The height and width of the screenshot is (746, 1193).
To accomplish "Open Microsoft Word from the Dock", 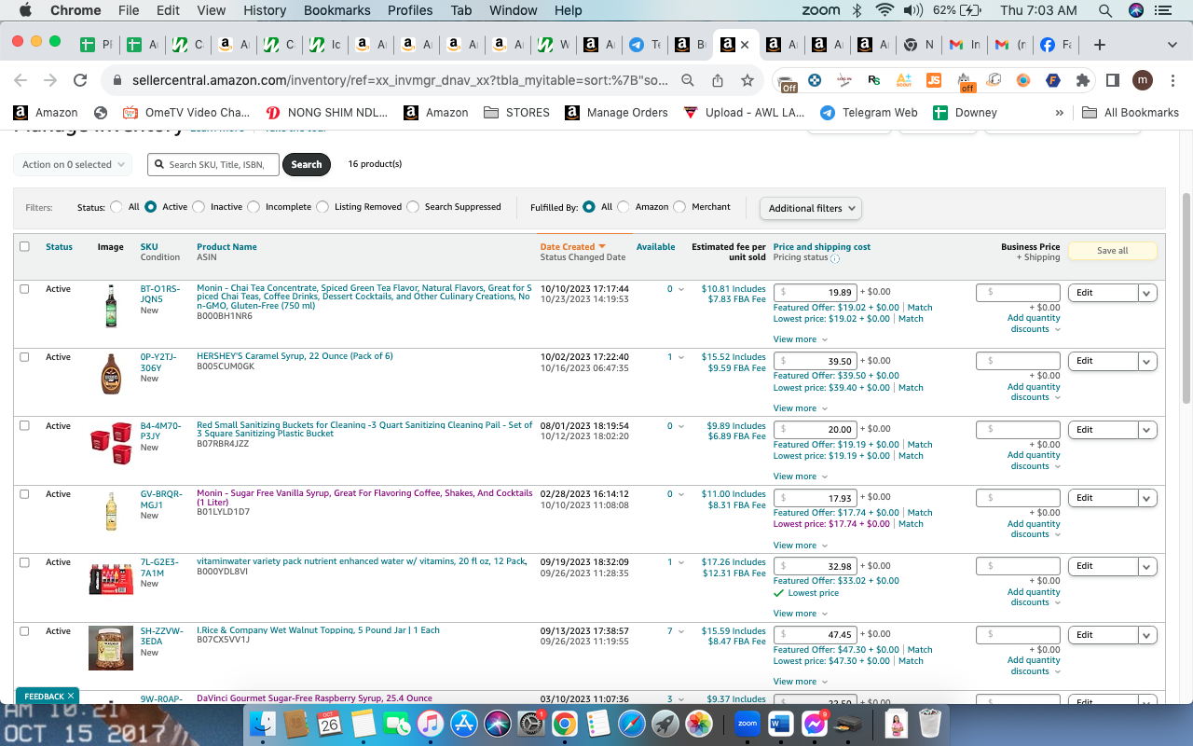I will 781,724.
